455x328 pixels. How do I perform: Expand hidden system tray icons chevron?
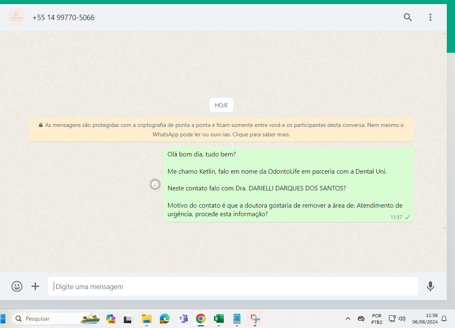pyautogui.click(x=348, y=319)
